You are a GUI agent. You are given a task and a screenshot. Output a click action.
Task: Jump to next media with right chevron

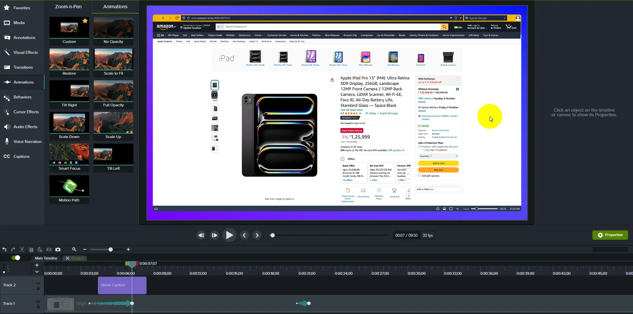tap(257, 235)
